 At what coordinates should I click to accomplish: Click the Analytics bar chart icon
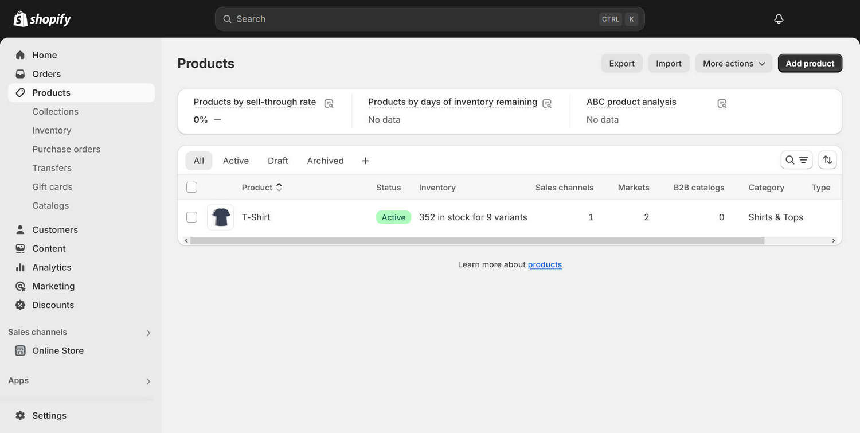tap(20, 267)
